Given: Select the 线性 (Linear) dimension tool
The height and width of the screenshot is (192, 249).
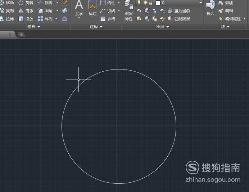Looking at the screenshot, I should pyautogui.click(x=108, y=3).
